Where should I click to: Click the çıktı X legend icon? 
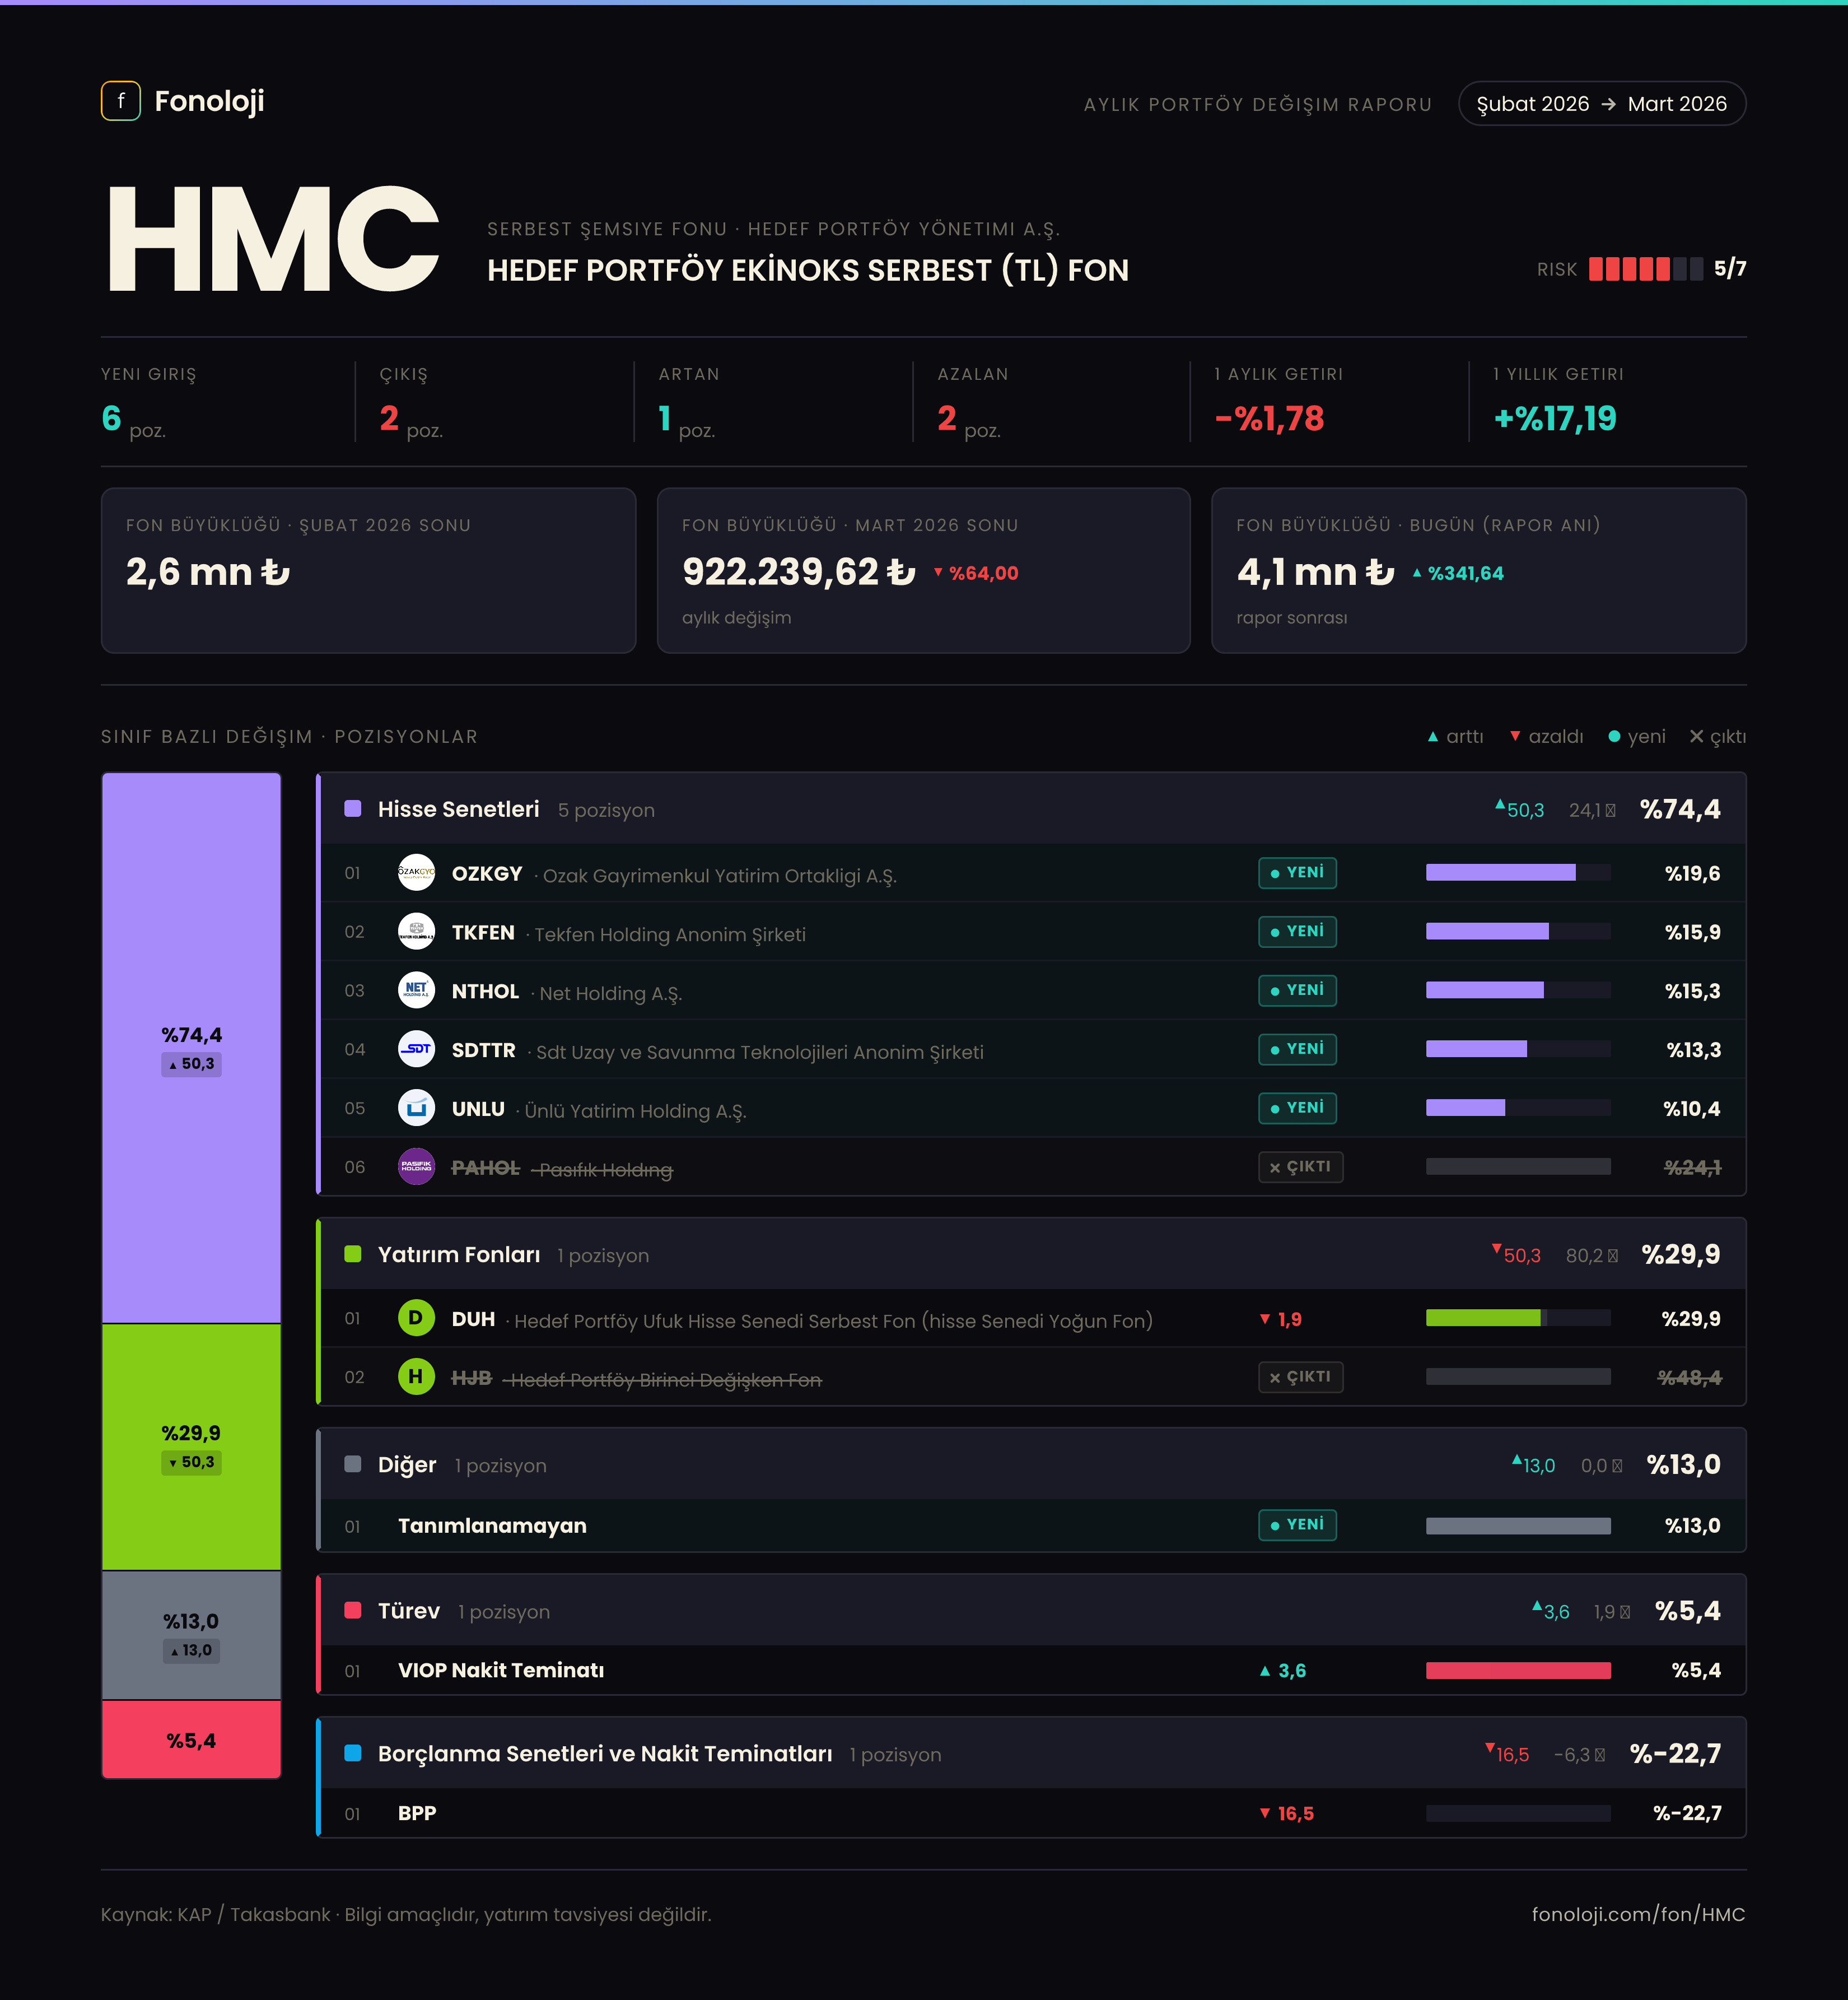pos(1696,736)
